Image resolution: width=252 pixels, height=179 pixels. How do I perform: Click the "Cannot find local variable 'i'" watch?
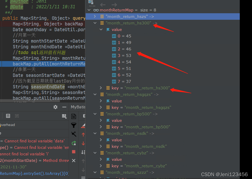tap(24, 154)
